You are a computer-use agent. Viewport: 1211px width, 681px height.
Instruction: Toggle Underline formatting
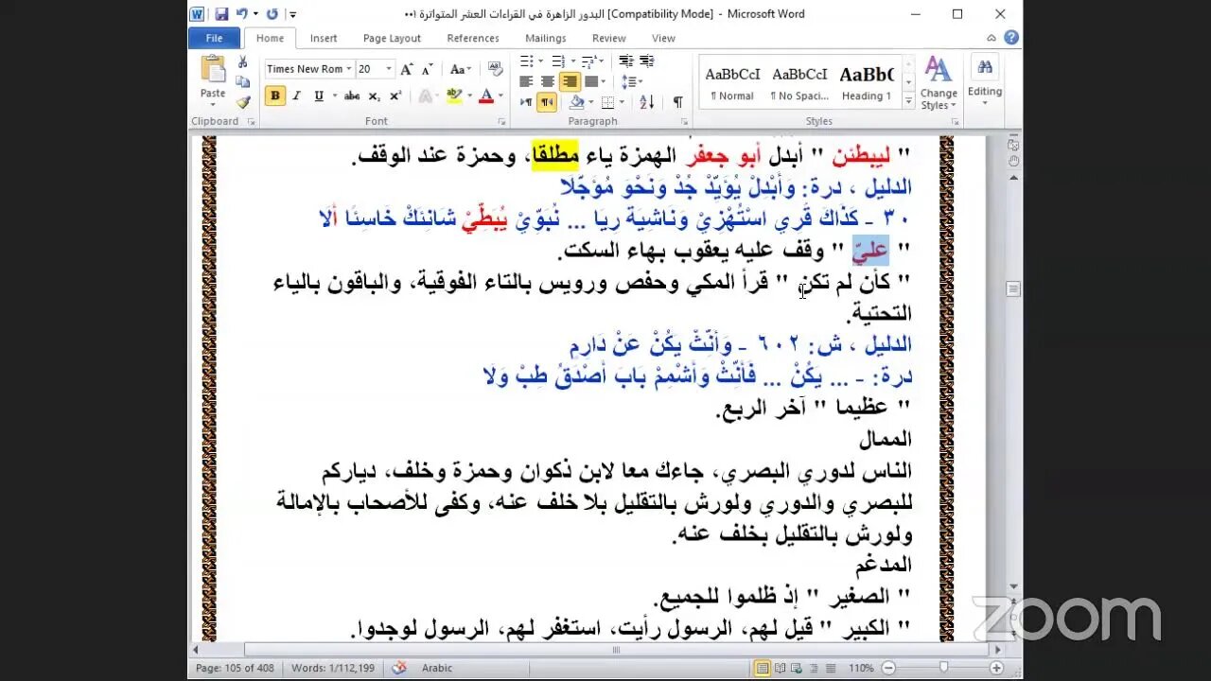tap(318, 96)
